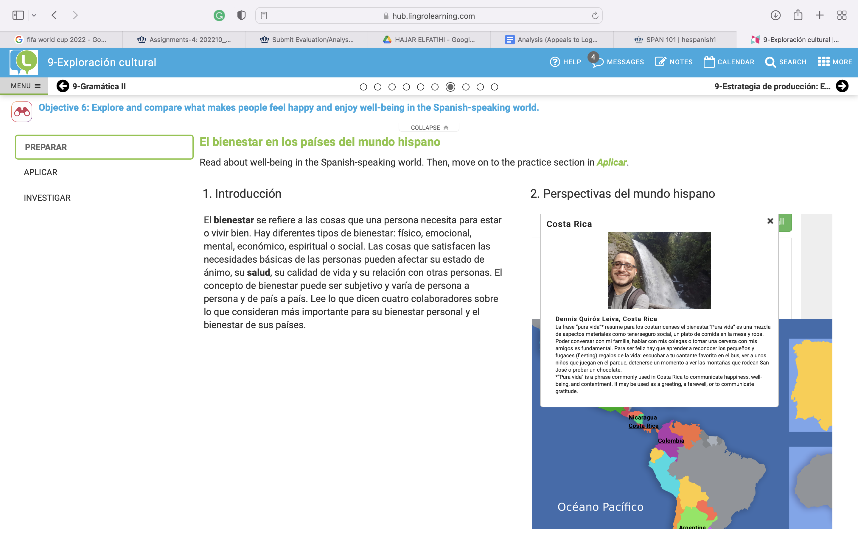The image size is (858, 536).
Task: Collapse the objective section with COLLAPSE
Action: [429, 128]
